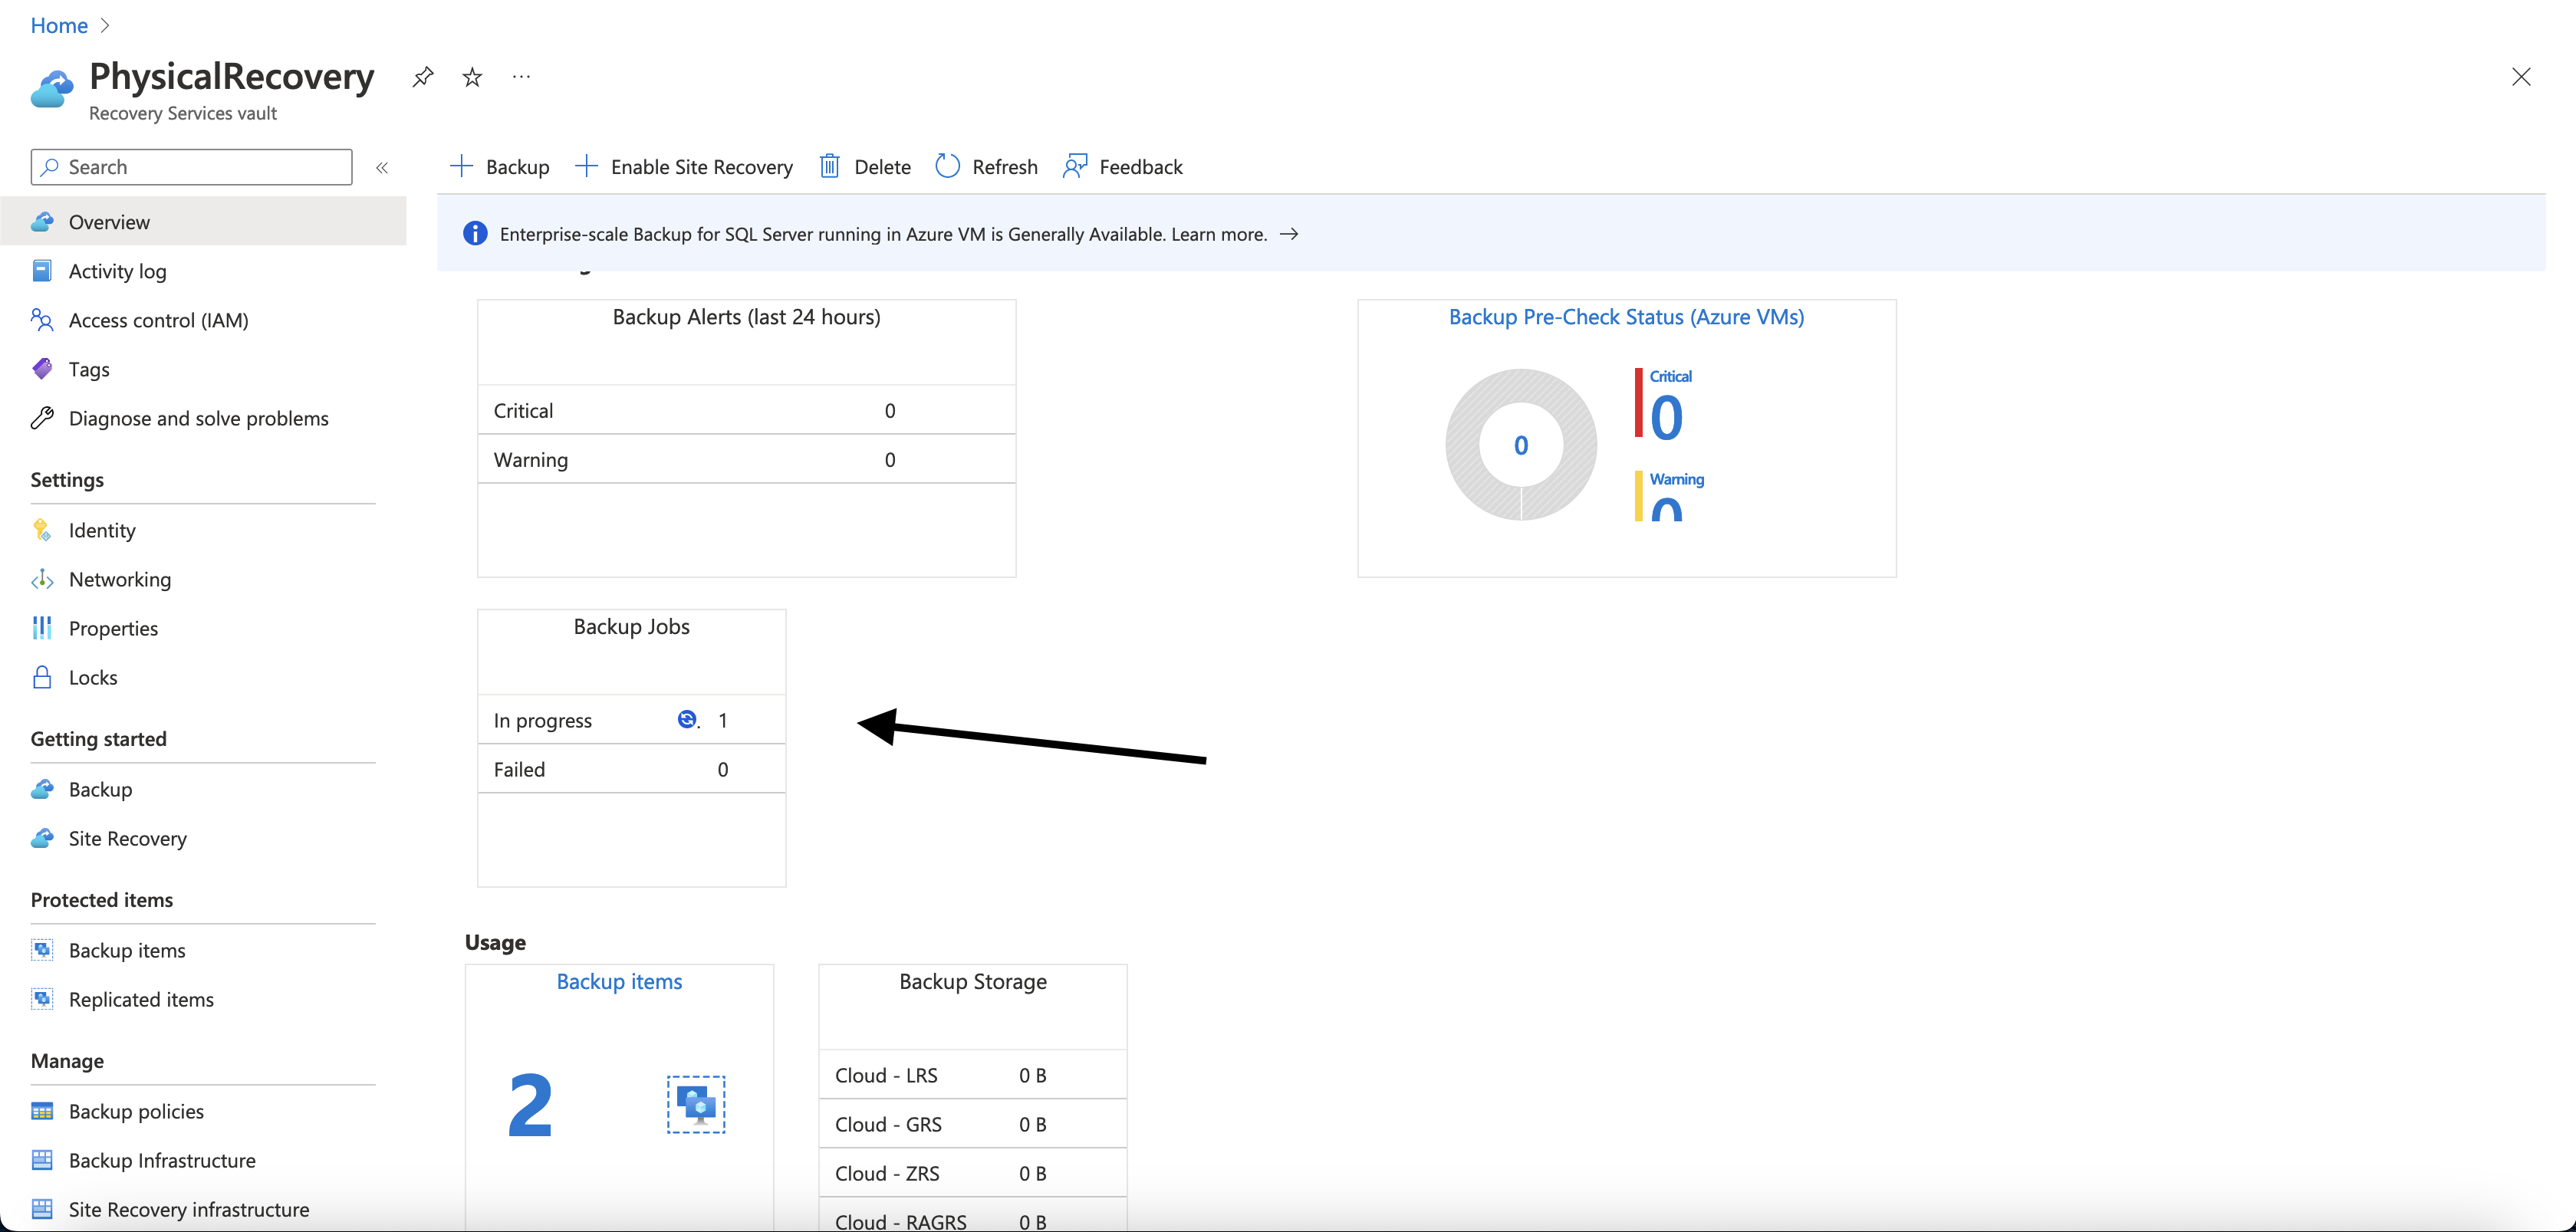Click the Cloud - LRS storage row
The width and height of the screenshot is (2576, 1232).
coord(972,1075)
